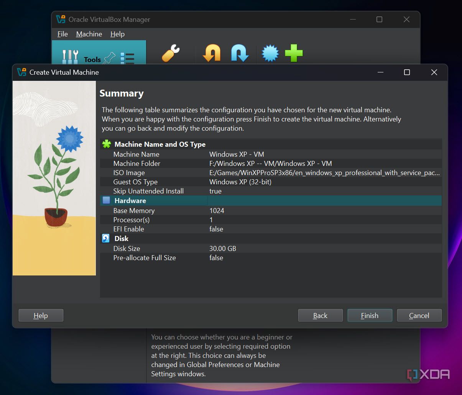The image size is (462, 395).
Task: Open the Help menu in menu bar
Action: pyautogui.click(x=117, y=34)
